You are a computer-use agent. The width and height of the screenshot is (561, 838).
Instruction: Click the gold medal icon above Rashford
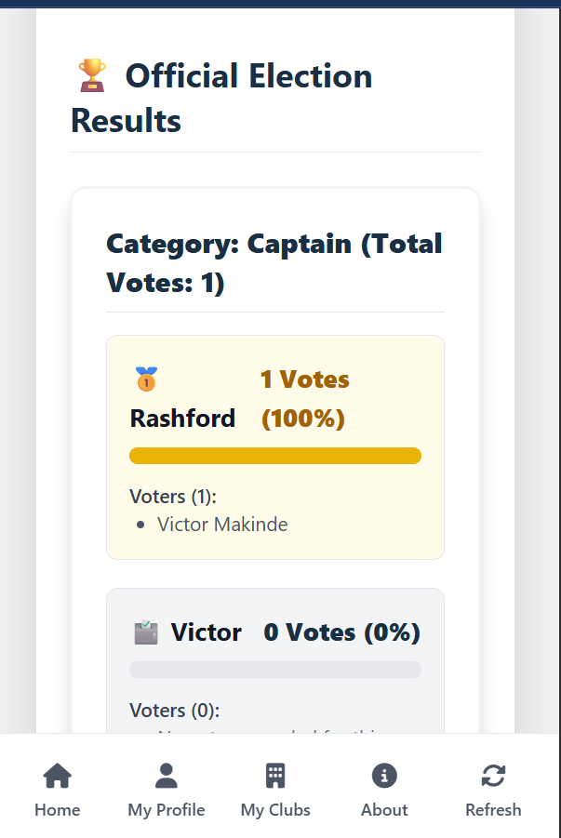pyautogui.click(x=146, y=379)
